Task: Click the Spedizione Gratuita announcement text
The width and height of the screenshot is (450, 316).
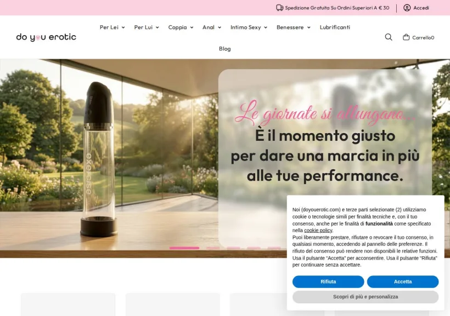Action: point(337,8)
